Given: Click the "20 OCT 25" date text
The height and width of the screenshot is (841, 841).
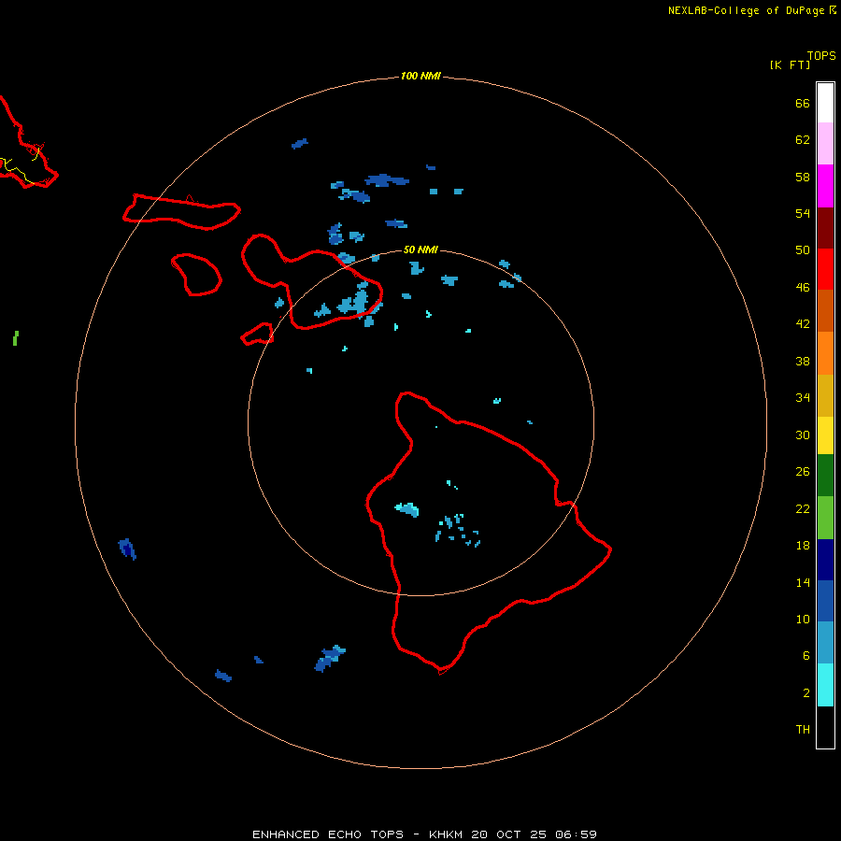Looking at the screenshot, I should click(x=508, y=834).
